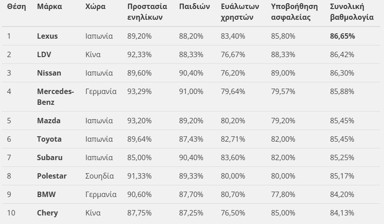Select the Polestar brand cell
Screen dimensions: 384x224
coord(51,176)
